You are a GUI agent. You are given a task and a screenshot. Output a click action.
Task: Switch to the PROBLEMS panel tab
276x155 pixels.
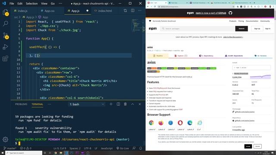[x=21, y=104]
